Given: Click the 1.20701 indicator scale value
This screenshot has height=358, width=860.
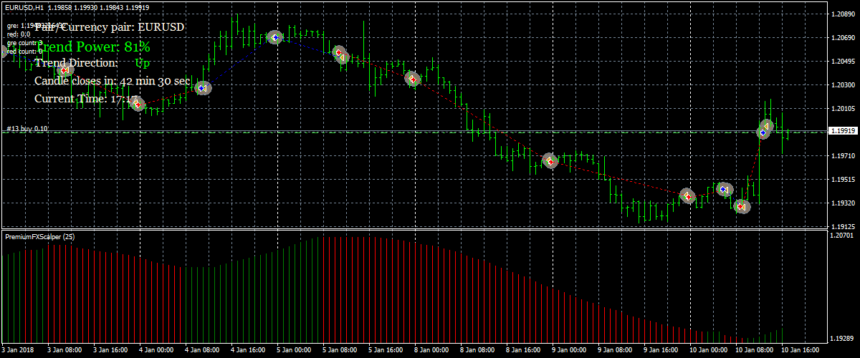Looking at the screenshot, I should tap(842, 235).
